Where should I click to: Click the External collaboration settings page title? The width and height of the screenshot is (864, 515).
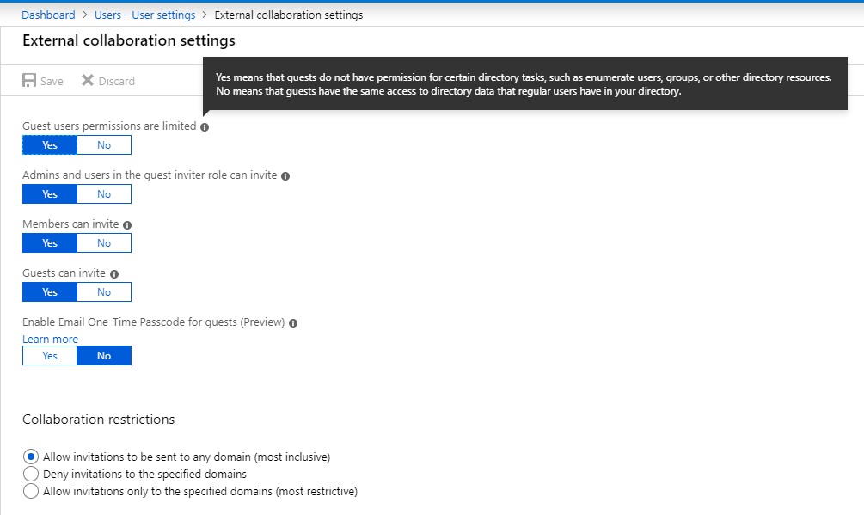click(x=129, y=40)
